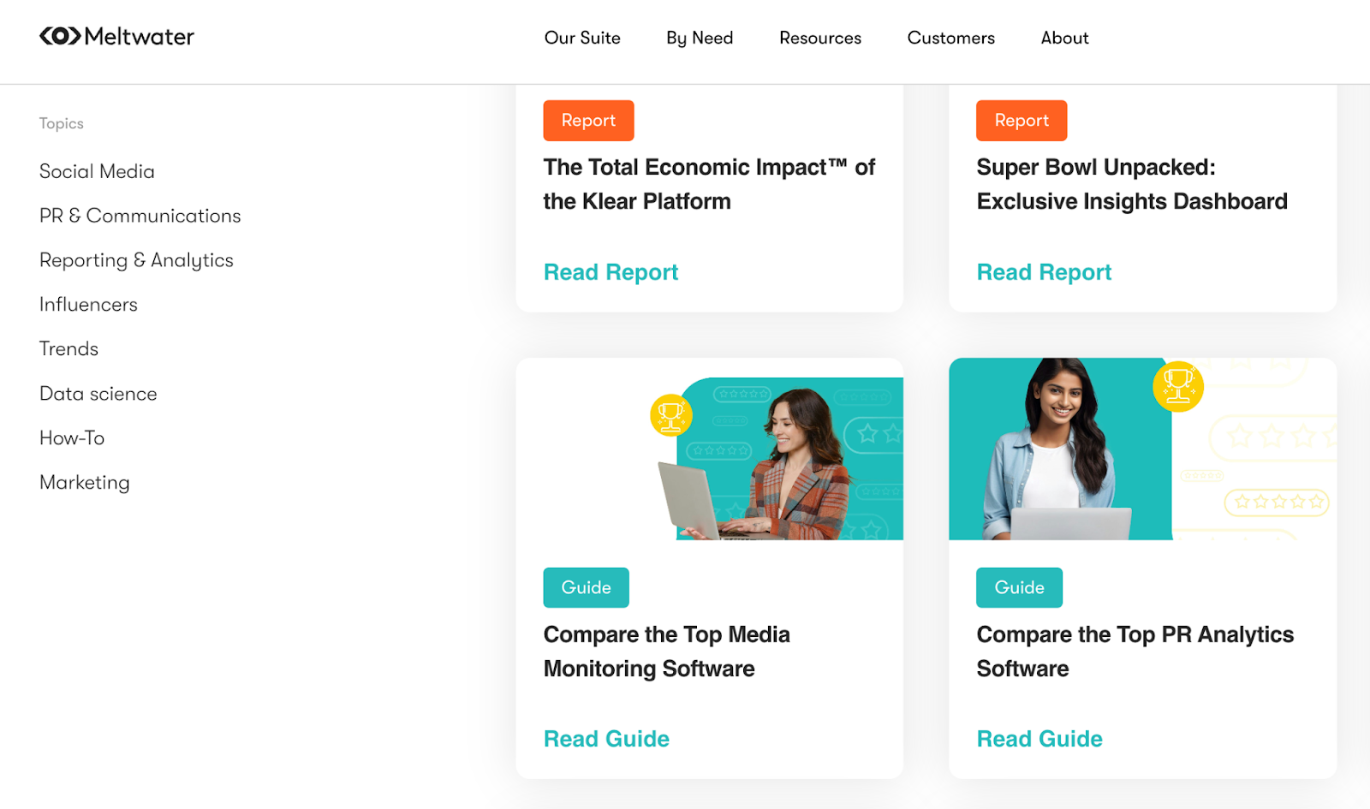The height and width of the screenshot is (809, 1370).
Task: Select the Social Media topic
Action: [97, 171]
